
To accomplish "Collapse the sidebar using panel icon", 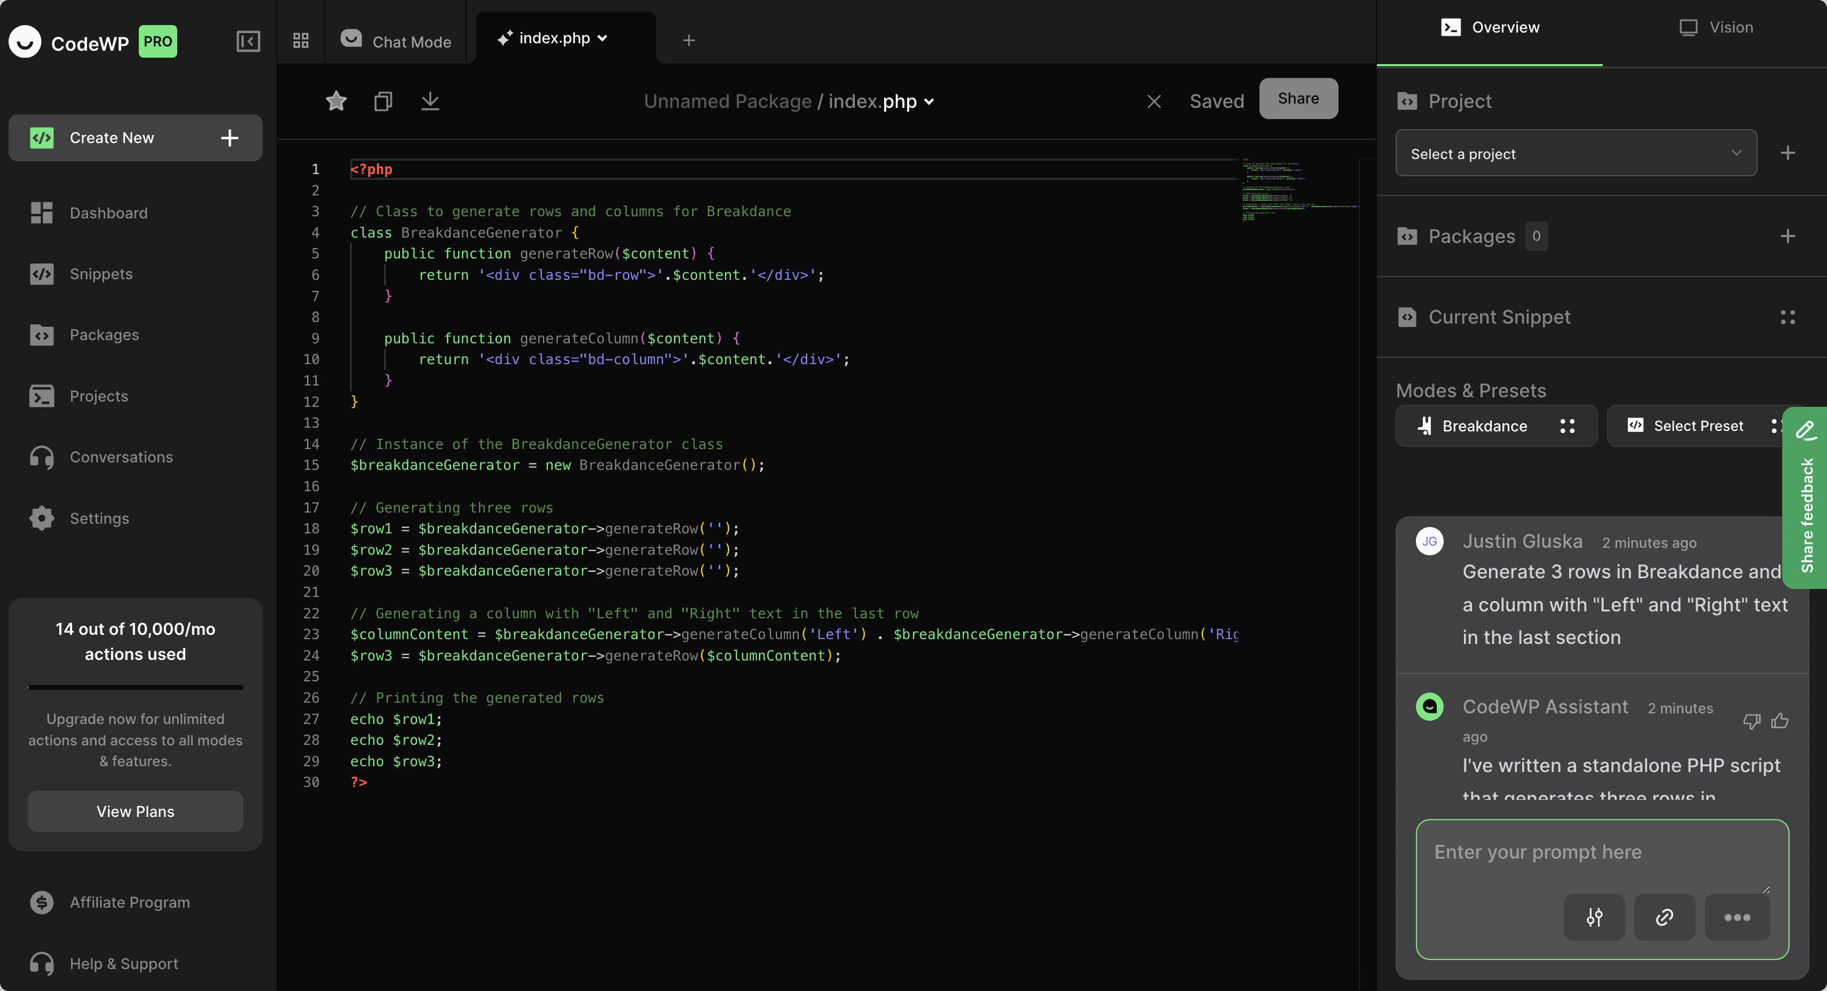I will coord(248,41).
